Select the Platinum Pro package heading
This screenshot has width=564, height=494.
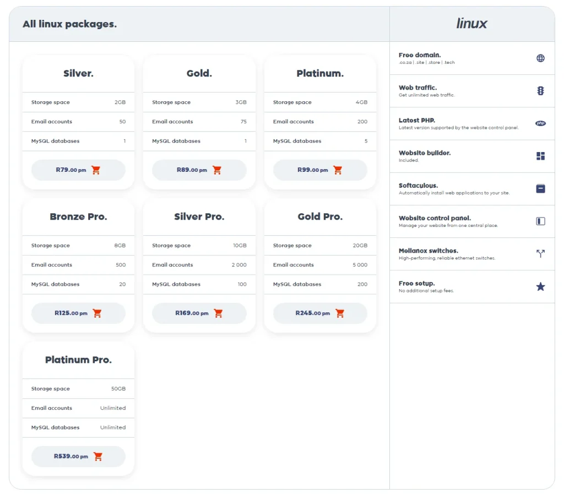(78, 360)
